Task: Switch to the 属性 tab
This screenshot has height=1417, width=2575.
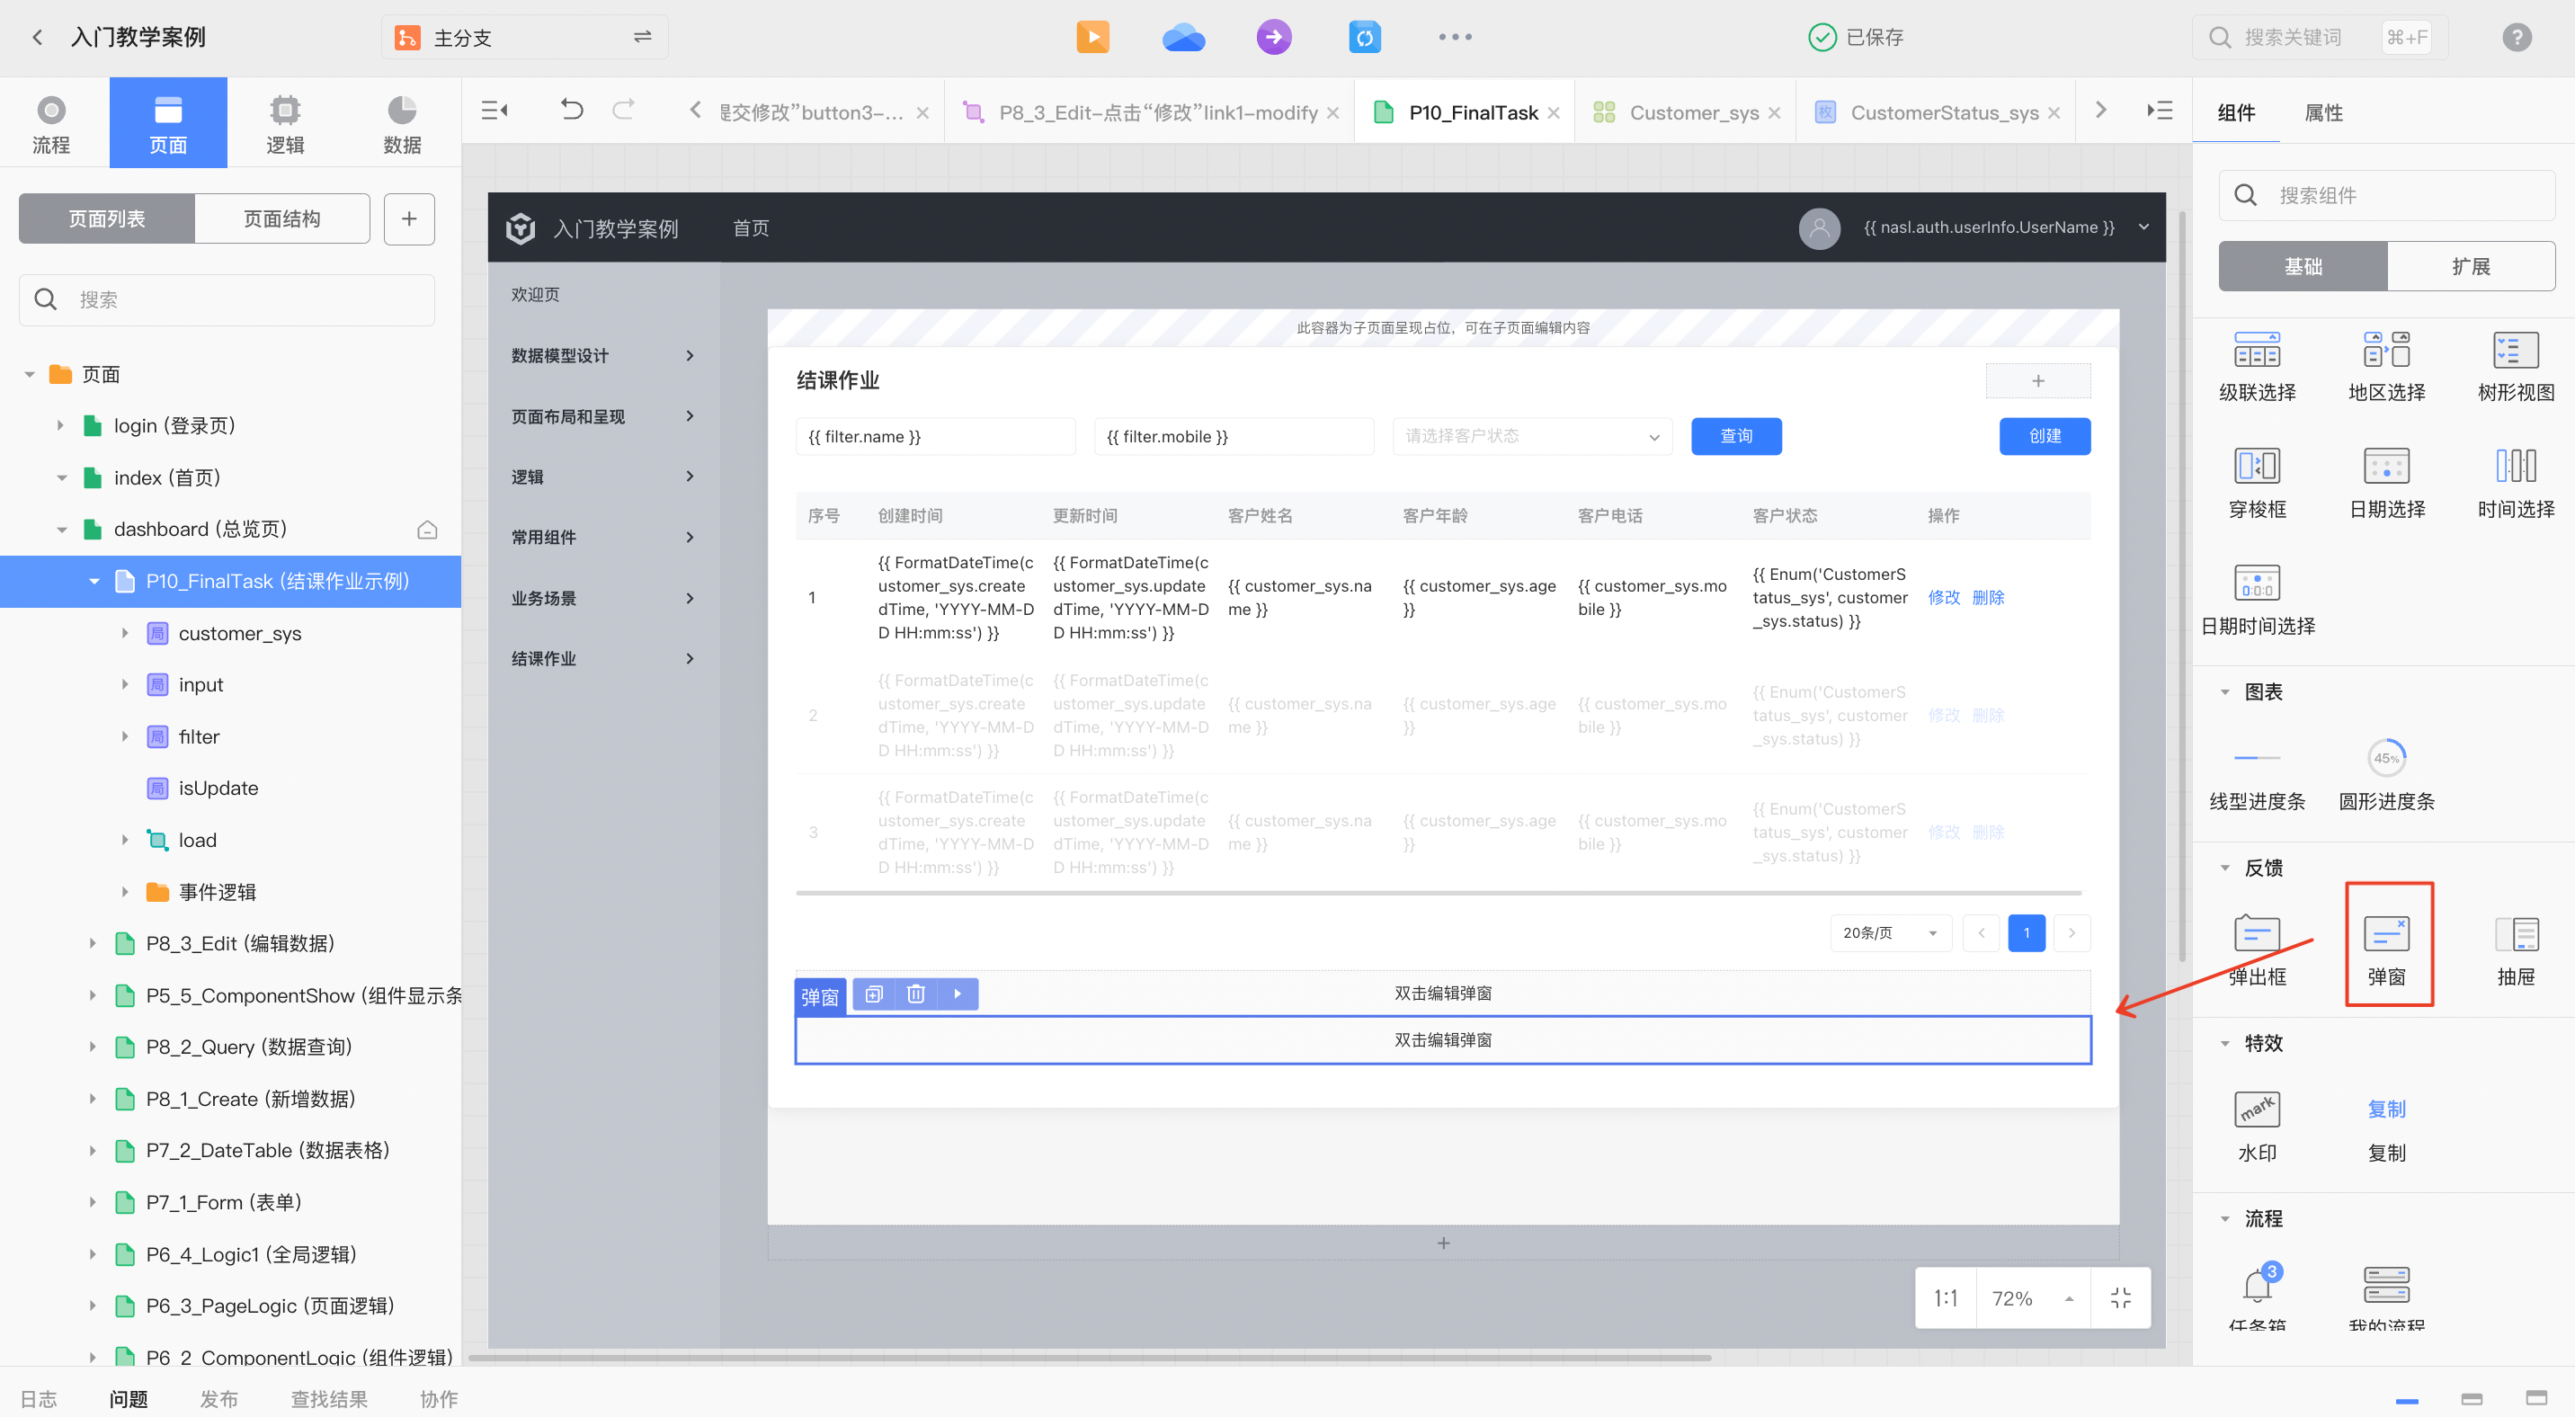Action: [x=2324, y=113]
